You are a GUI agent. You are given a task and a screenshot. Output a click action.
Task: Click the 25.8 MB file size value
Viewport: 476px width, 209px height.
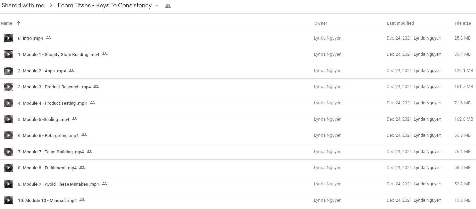click(x=462, y=38)
